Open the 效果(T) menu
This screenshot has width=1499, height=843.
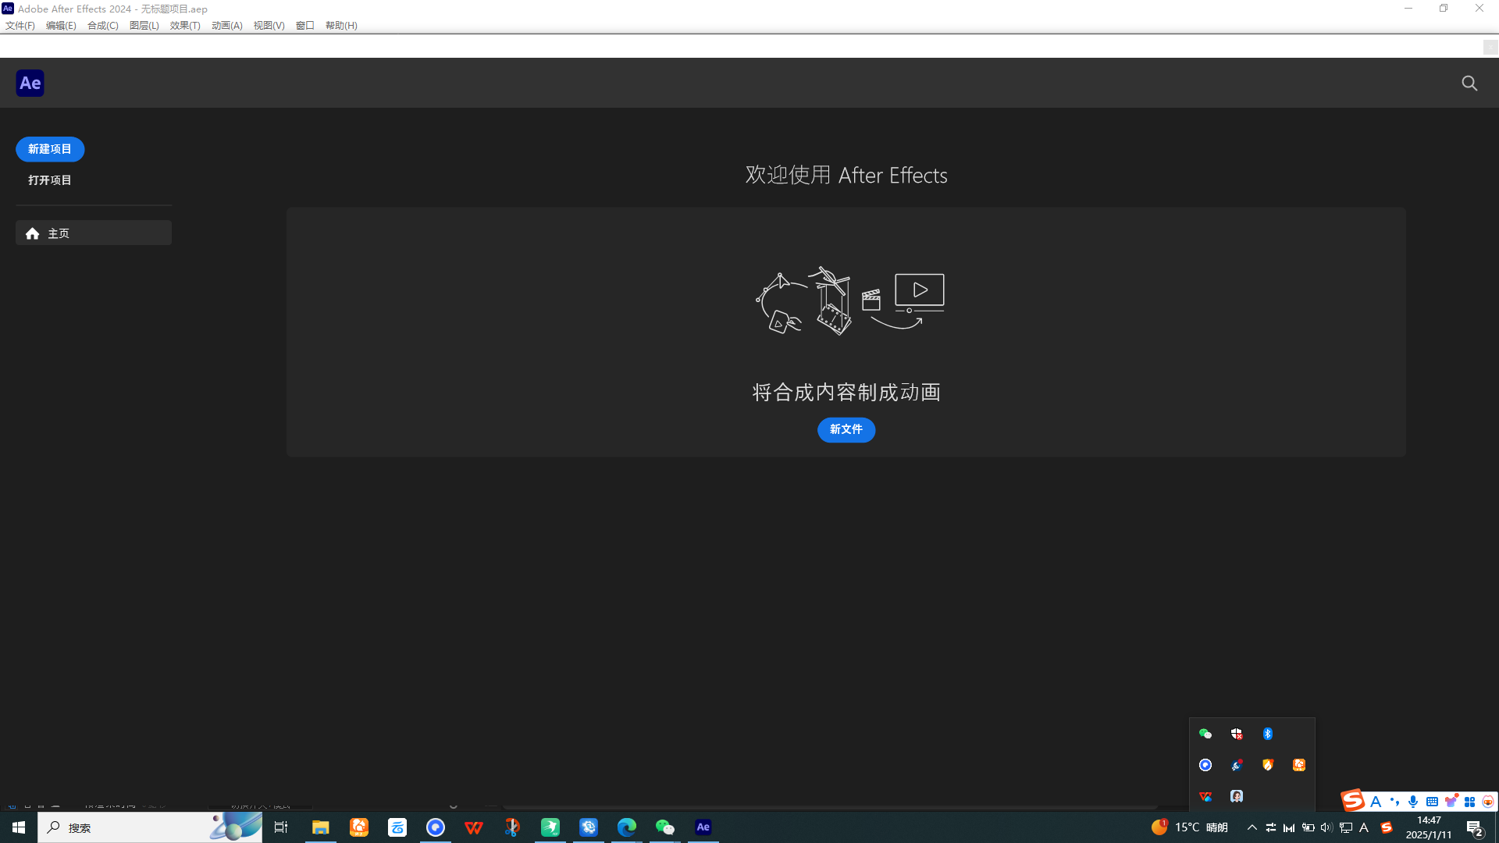[x=185, y=25]
